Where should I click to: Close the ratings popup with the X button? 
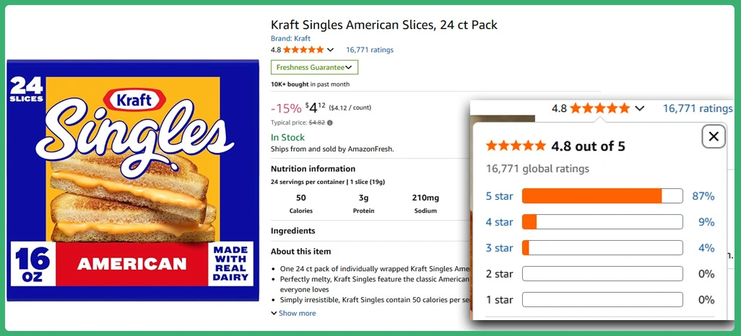714,136
